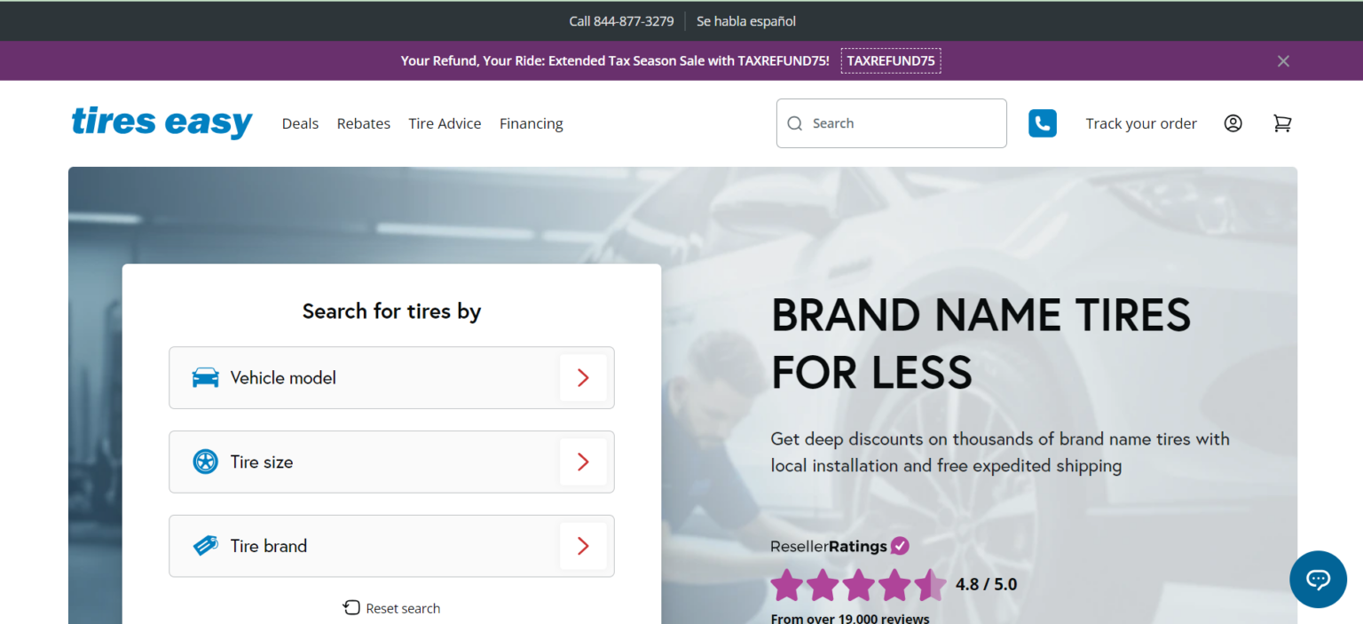Click the Reset search refresh icon
1363x624 pixels.
pos(350,607)
